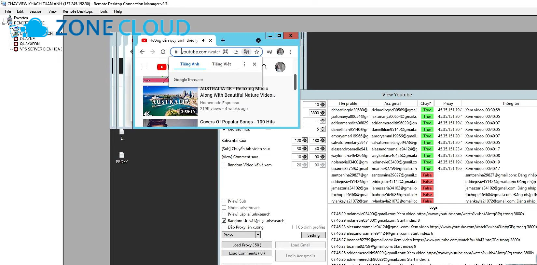Open the Tools menu
537x265 pixels.
103,11
